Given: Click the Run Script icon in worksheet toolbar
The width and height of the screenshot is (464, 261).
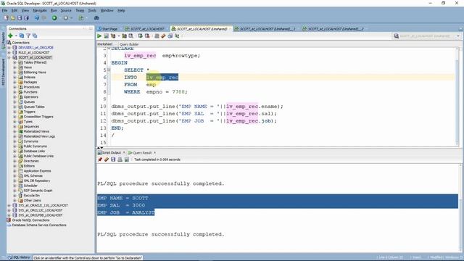Looking at the screenshot, I should pos(107,36).
